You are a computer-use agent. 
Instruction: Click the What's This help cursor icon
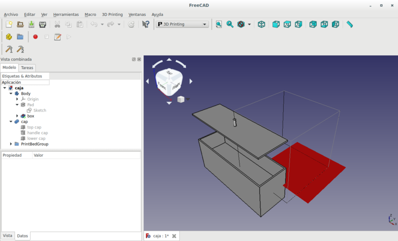coord(146,24)
